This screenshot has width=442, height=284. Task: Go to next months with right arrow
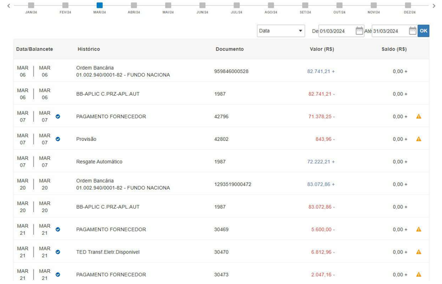coord(434,5)
